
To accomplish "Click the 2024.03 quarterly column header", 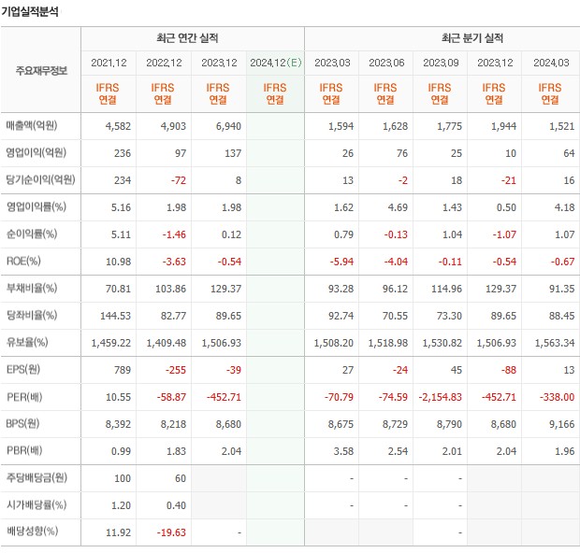I will click(x=551, y=63).
